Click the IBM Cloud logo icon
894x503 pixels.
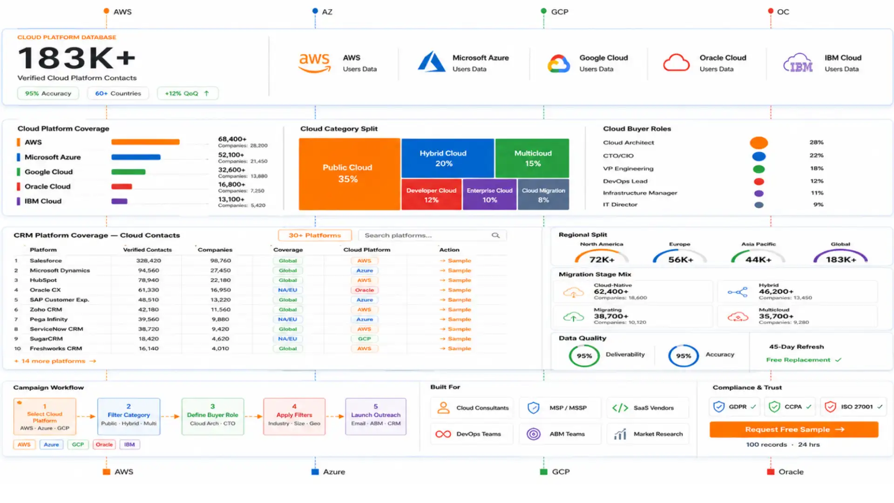(798, 63)
